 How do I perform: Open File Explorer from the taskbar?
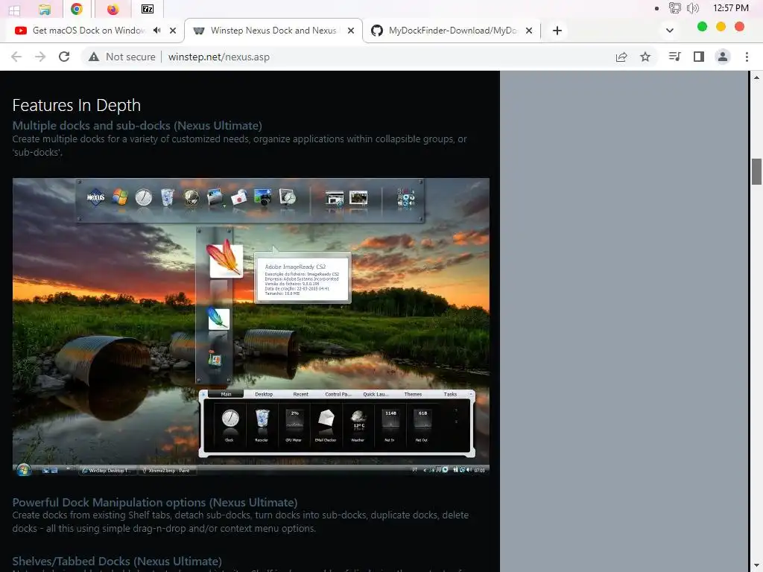[x=44, y=9]
